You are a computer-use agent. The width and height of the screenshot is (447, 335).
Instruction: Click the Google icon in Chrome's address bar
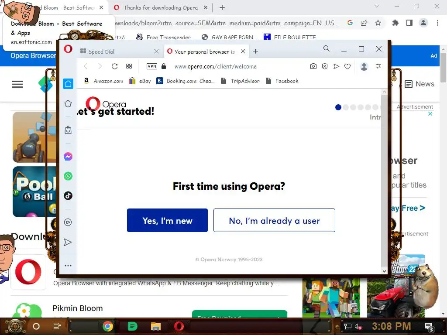(350, 23)
